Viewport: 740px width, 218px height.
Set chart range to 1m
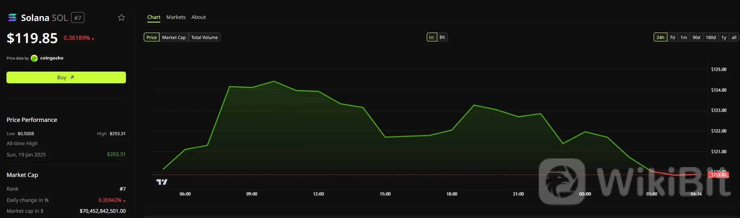683,37
